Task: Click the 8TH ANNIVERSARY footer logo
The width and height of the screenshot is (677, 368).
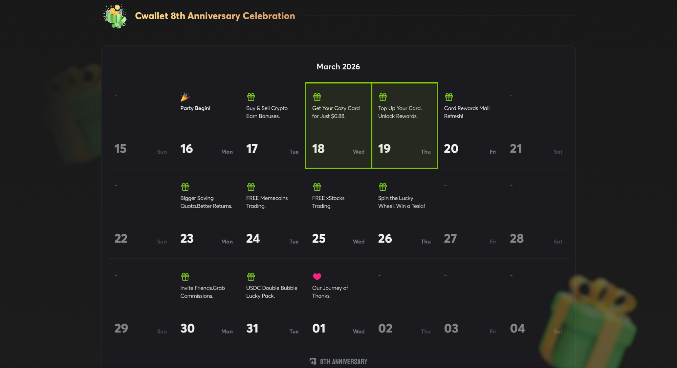Action: (338, 362)
